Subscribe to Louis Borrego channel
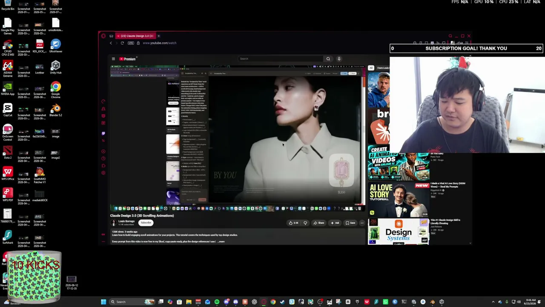545x307 pixels. (146, 223)
